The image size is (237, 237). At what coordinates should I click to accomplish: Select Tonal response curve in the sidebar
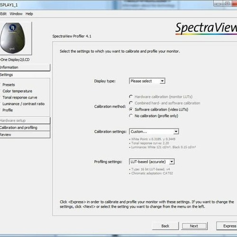(x=20, y=97)
